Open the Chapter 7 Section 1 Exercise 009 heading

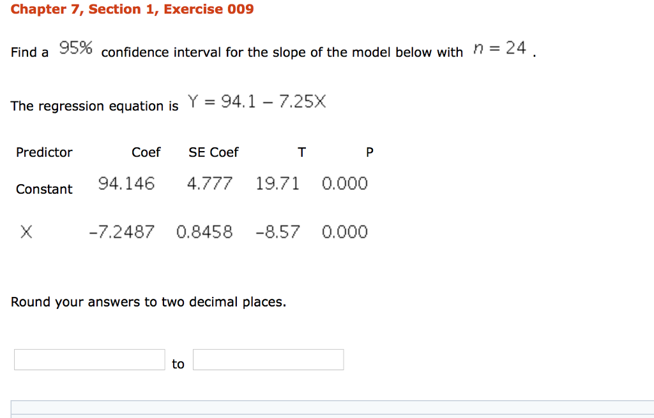[x=133, y=9]
